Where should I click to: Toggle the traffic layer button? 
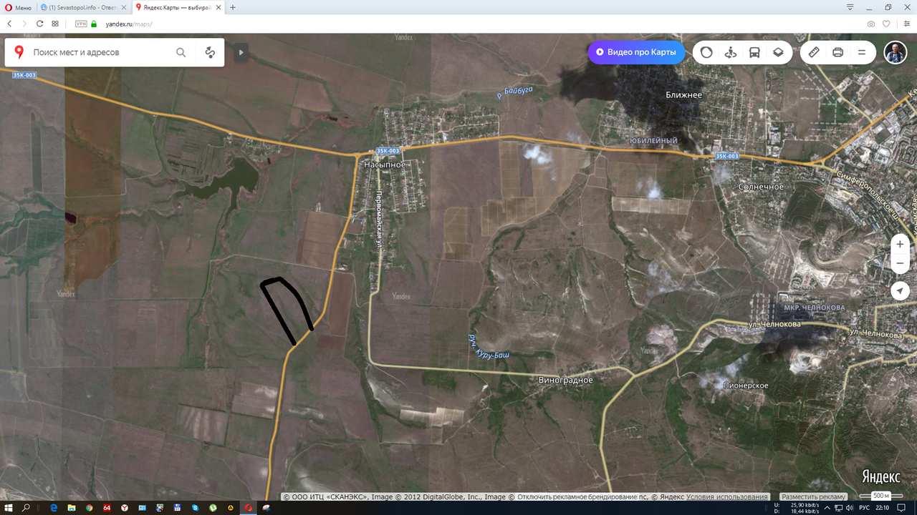coord(706,52)
